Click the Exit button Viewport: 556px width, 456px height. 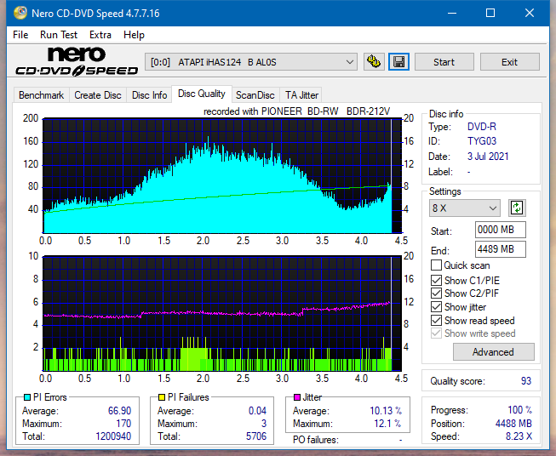509,62
